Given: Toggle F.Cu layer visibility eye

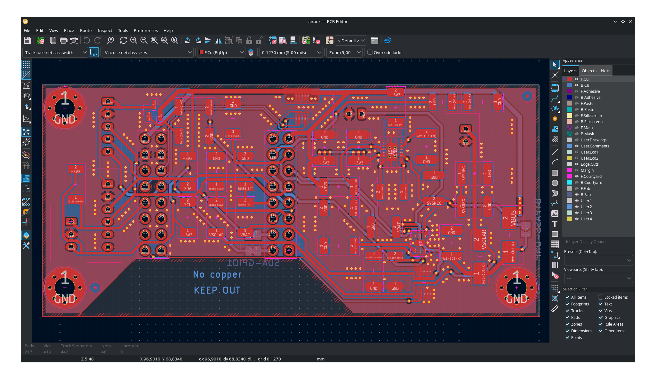Looking at the screenshot, I should [x=577, y=79].
